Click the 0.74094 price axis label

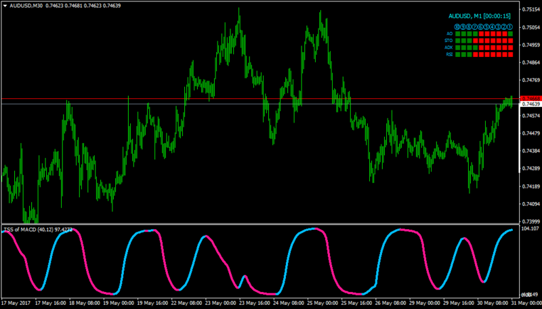(x=532, y=204)
